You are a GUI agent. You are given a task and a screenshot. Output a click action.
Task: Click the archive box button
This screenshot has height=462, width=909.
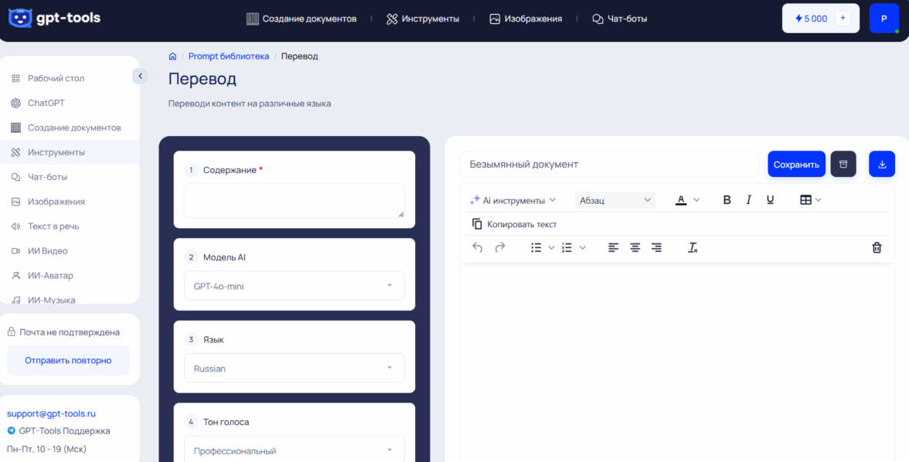[843, 164]
